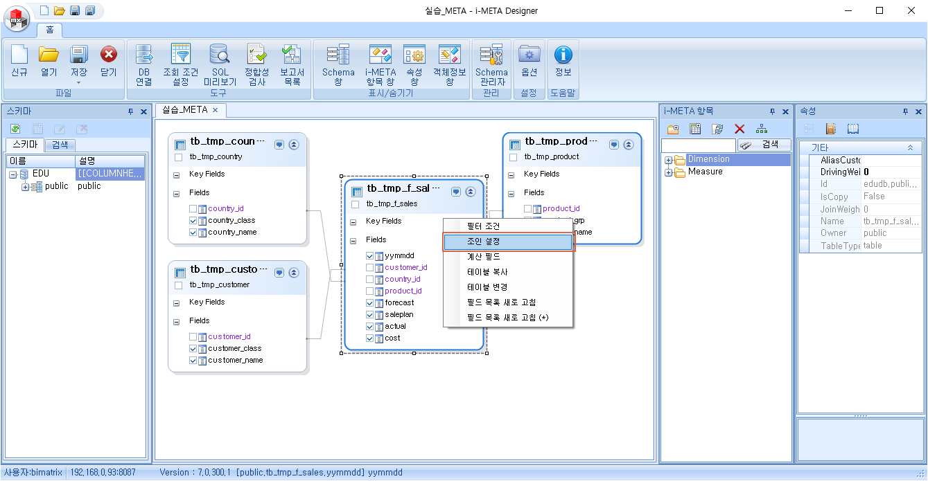This screenshot has width=928, height=481.
Task: Close the 속성 panel
Action: 919,111
